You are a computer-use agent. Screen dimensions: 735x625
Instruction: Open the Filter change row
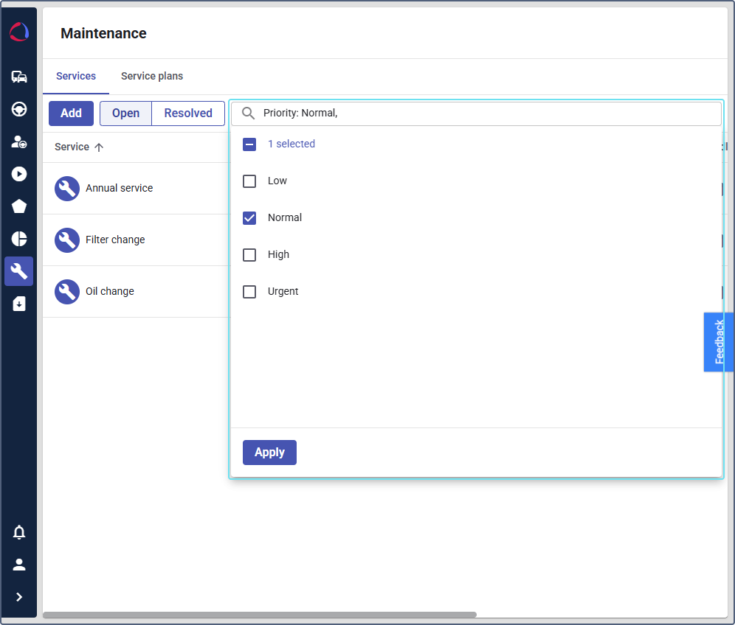[x=136, y=240]
